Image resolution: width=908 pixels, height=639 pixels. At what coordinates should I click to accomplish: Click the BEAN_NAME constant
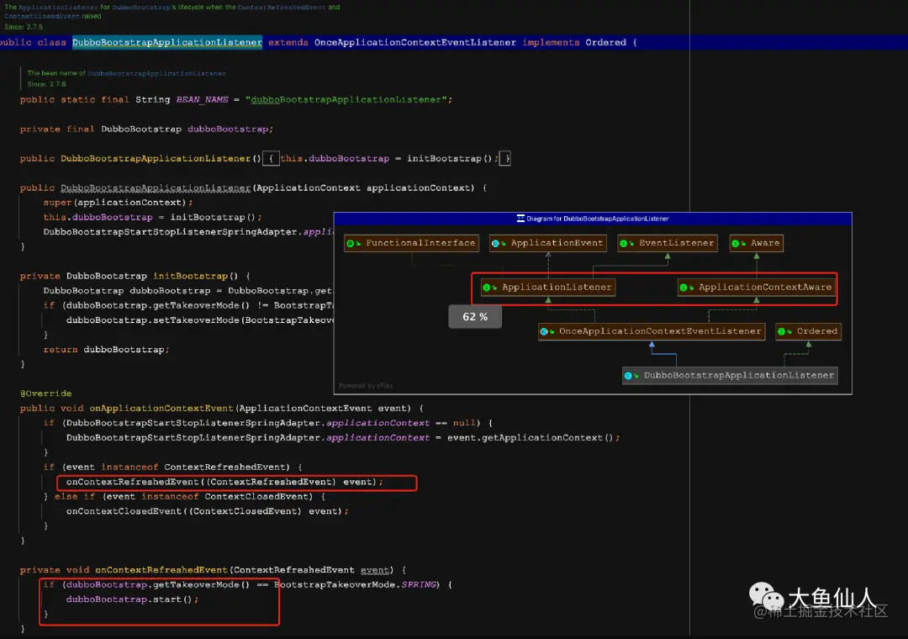[x=202, y=100]
